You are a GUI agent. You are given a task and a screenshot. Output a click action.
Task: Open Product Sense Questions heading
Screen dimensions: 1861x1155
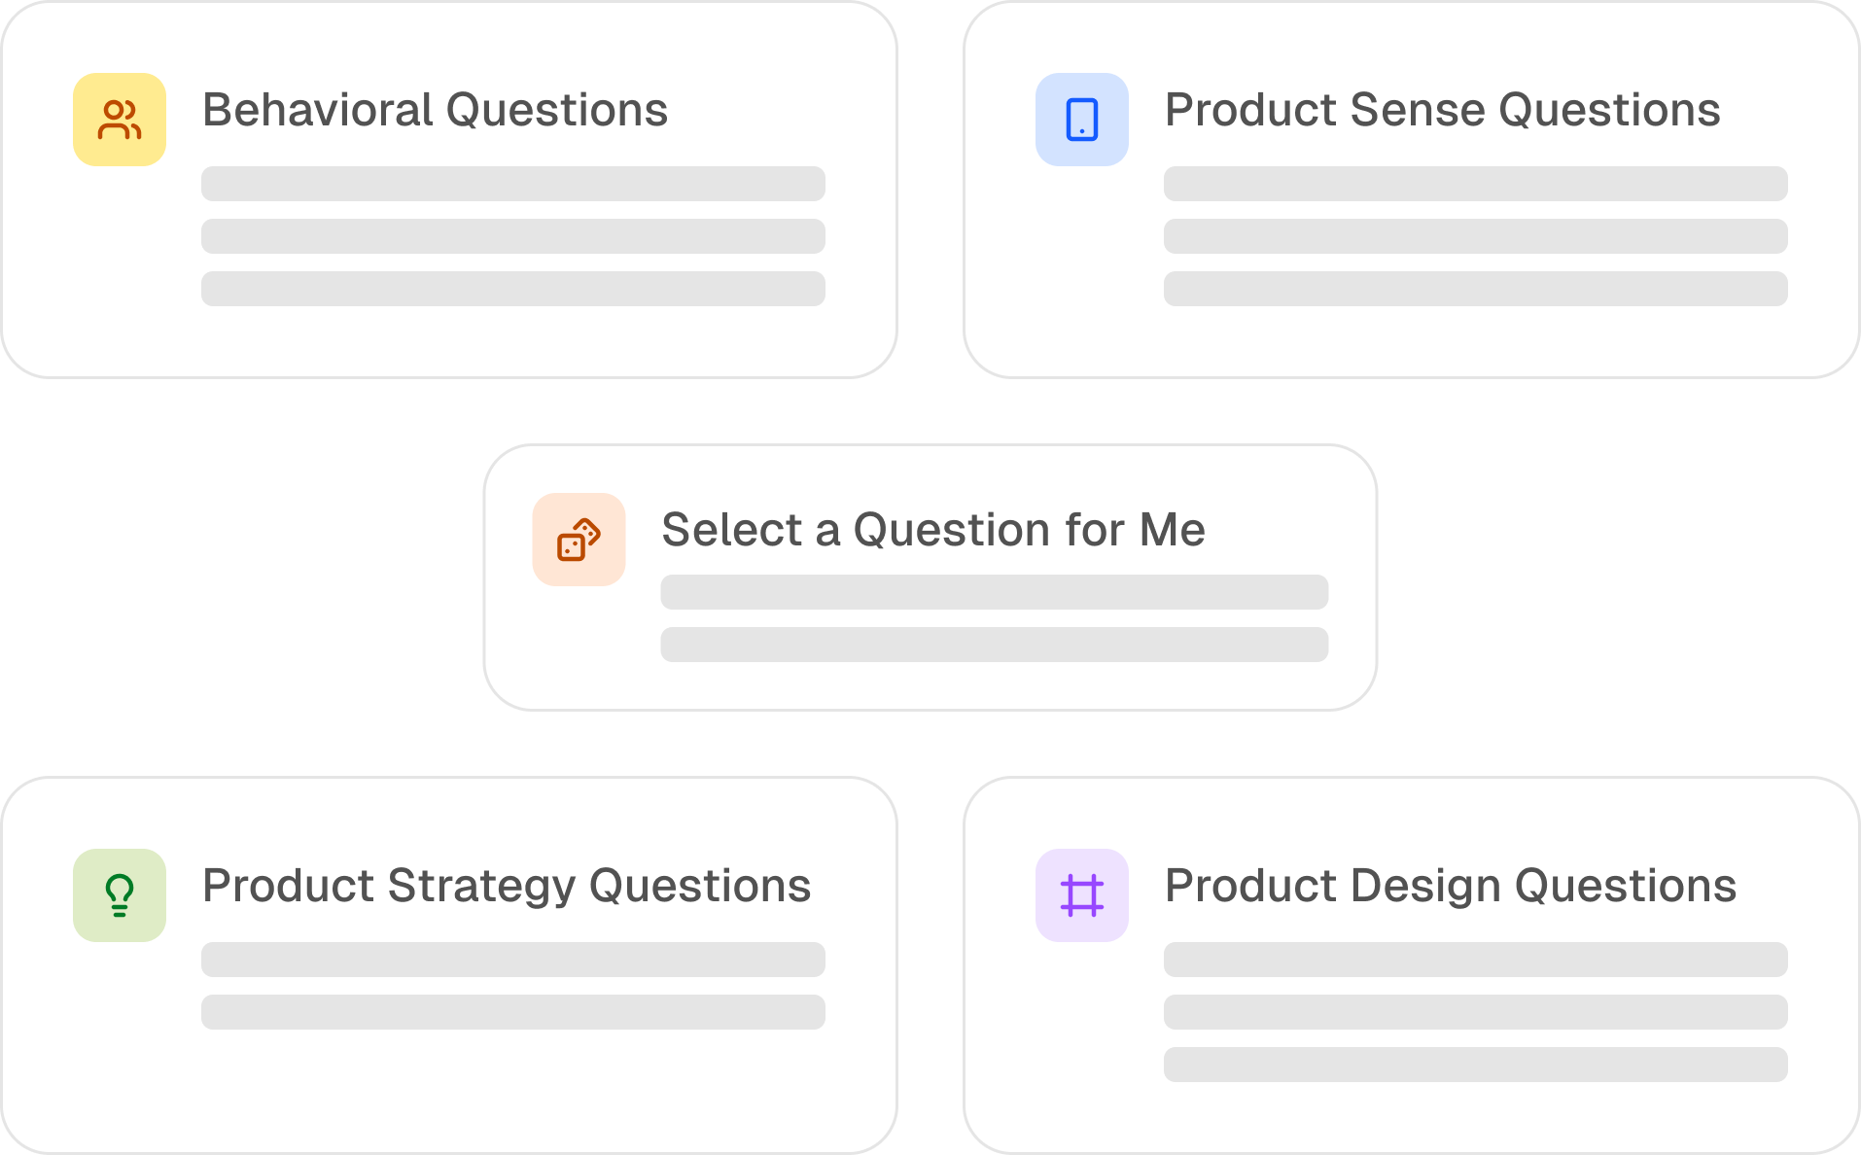1442,110
